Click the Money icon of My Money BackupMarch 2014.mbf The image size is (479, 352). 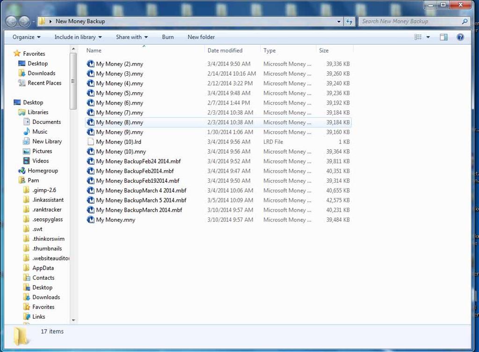[x=90, y=210]
